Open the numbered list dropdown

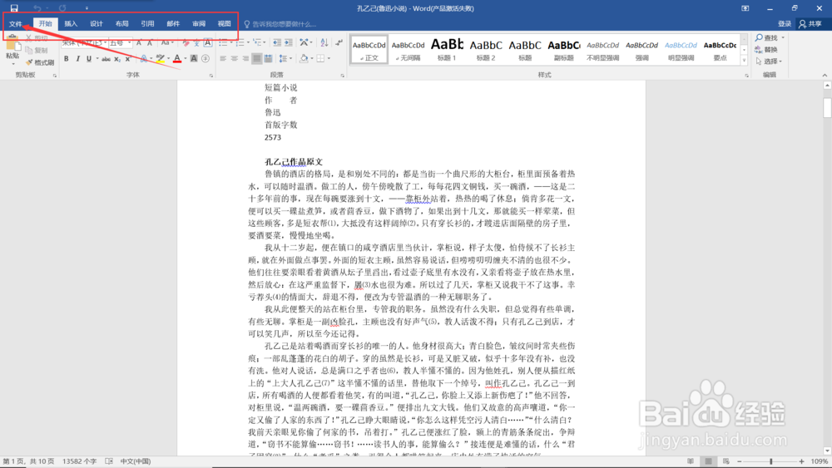[x=248, y=43]
